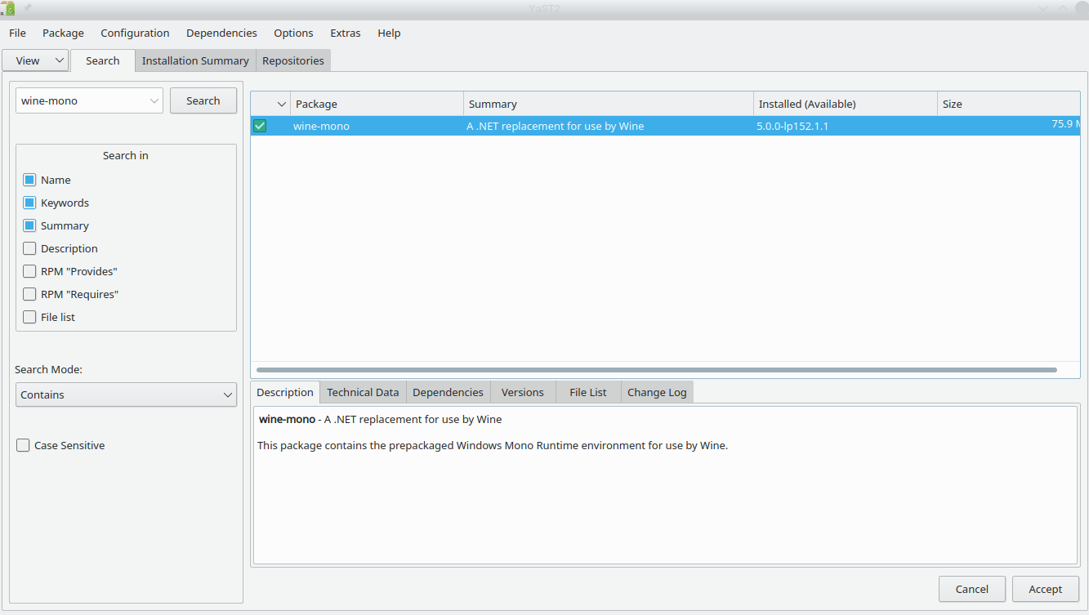Switch to the Installation Summary tab
The height and width of the screenshot is (615, 1089).
(x=195, y=60)
